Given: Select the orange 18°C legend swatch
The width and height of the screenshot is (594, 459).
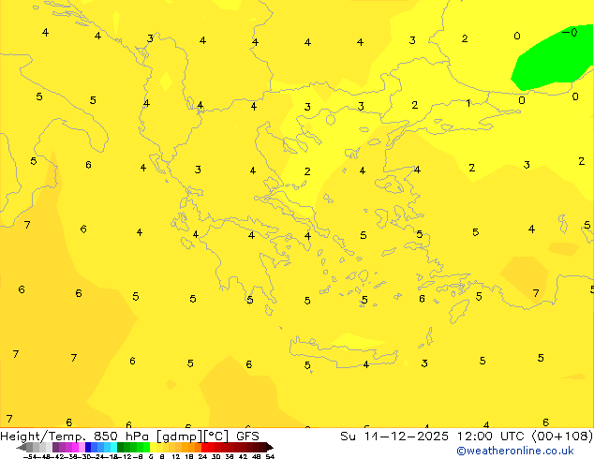Looking at the screenshot, I should point(192,447).
